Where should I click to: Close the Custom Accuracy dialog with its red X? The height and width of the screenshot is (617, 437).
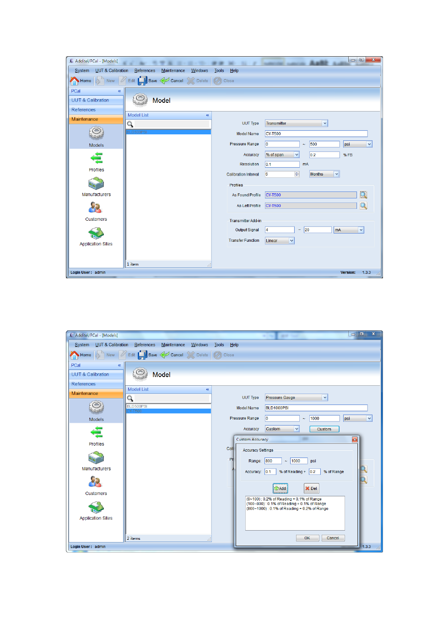pos(355,439)
